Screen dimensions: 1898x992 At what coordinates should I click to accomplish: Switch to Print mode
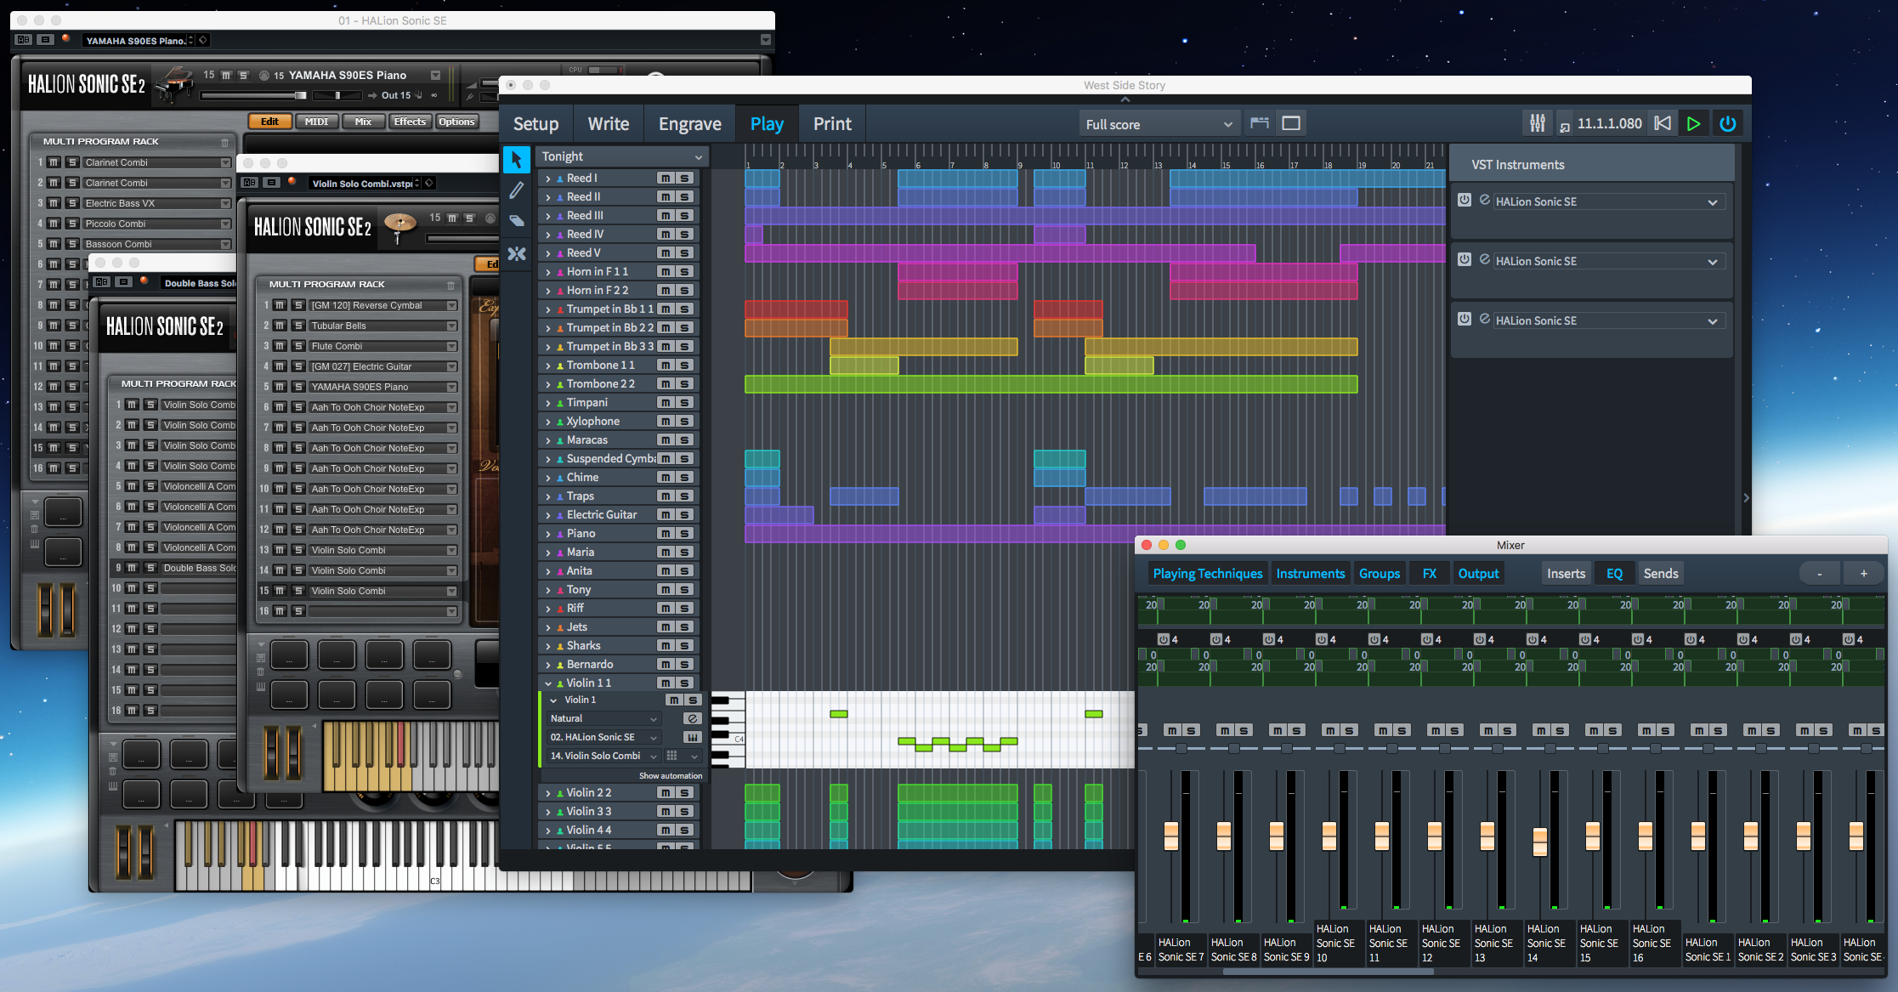(832, 124)
